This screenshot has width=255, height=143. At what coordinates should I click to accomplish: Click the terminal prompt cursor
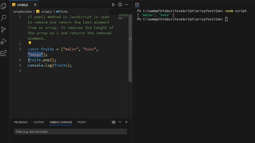coord(226,19)
